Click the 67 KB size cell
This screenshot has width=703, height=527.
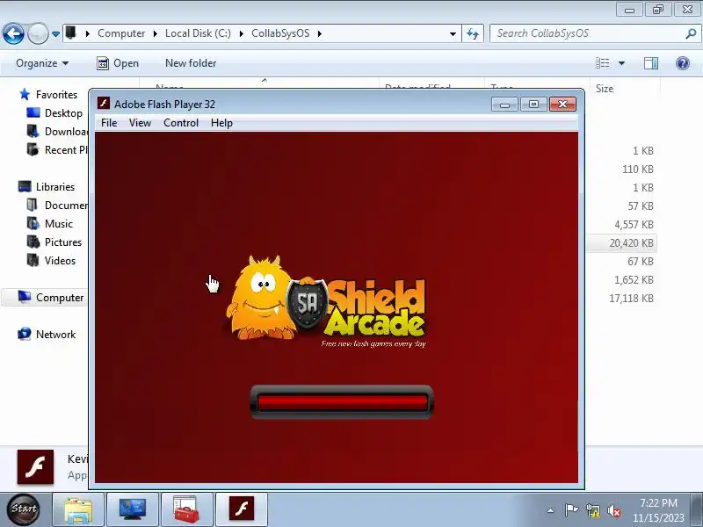pos(641,261)
